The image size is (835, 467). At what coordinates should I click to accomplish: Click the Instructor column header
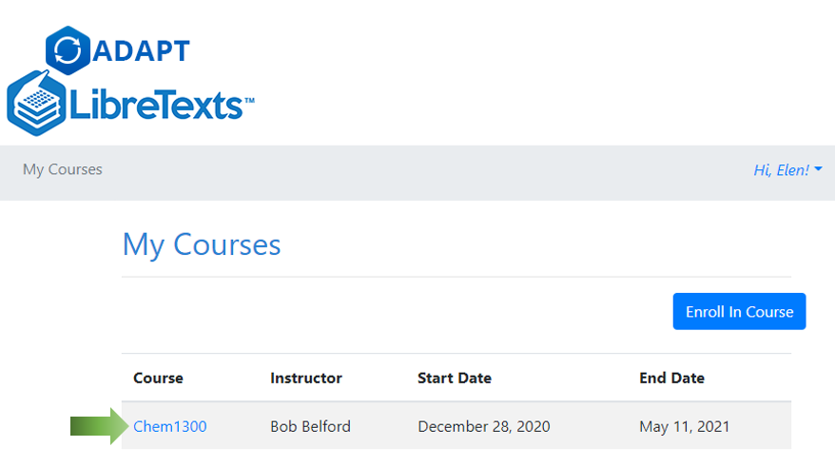305,378
